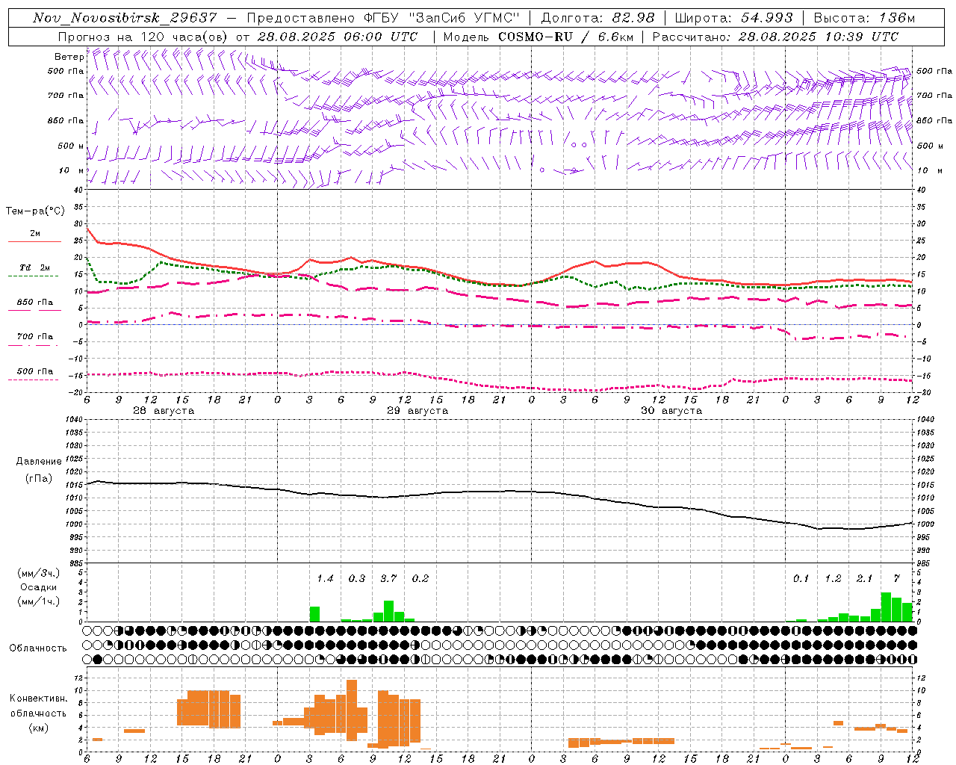Image resolution: width=956 pixels, height=765 pixels.
Task: Click the precipitation total "7"
Action: (x=897, y=578)
